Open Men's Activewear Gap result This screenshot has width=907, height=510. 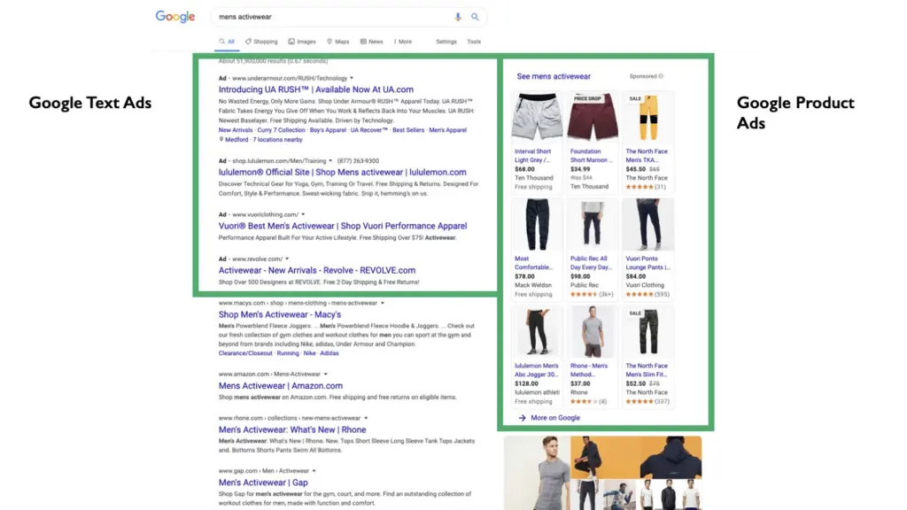click(263, 483)
